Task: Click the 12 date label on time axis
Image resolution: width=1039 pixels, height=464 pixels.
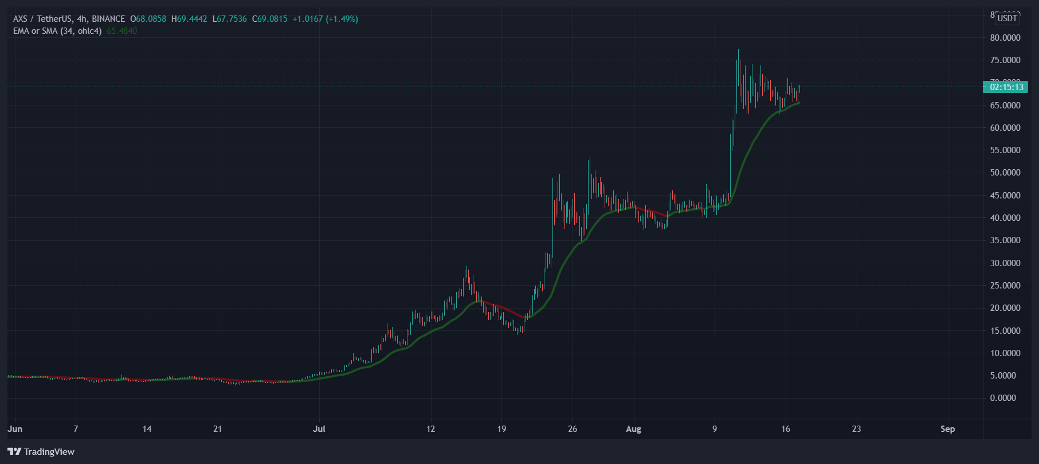Action: (x=431, y=429)
